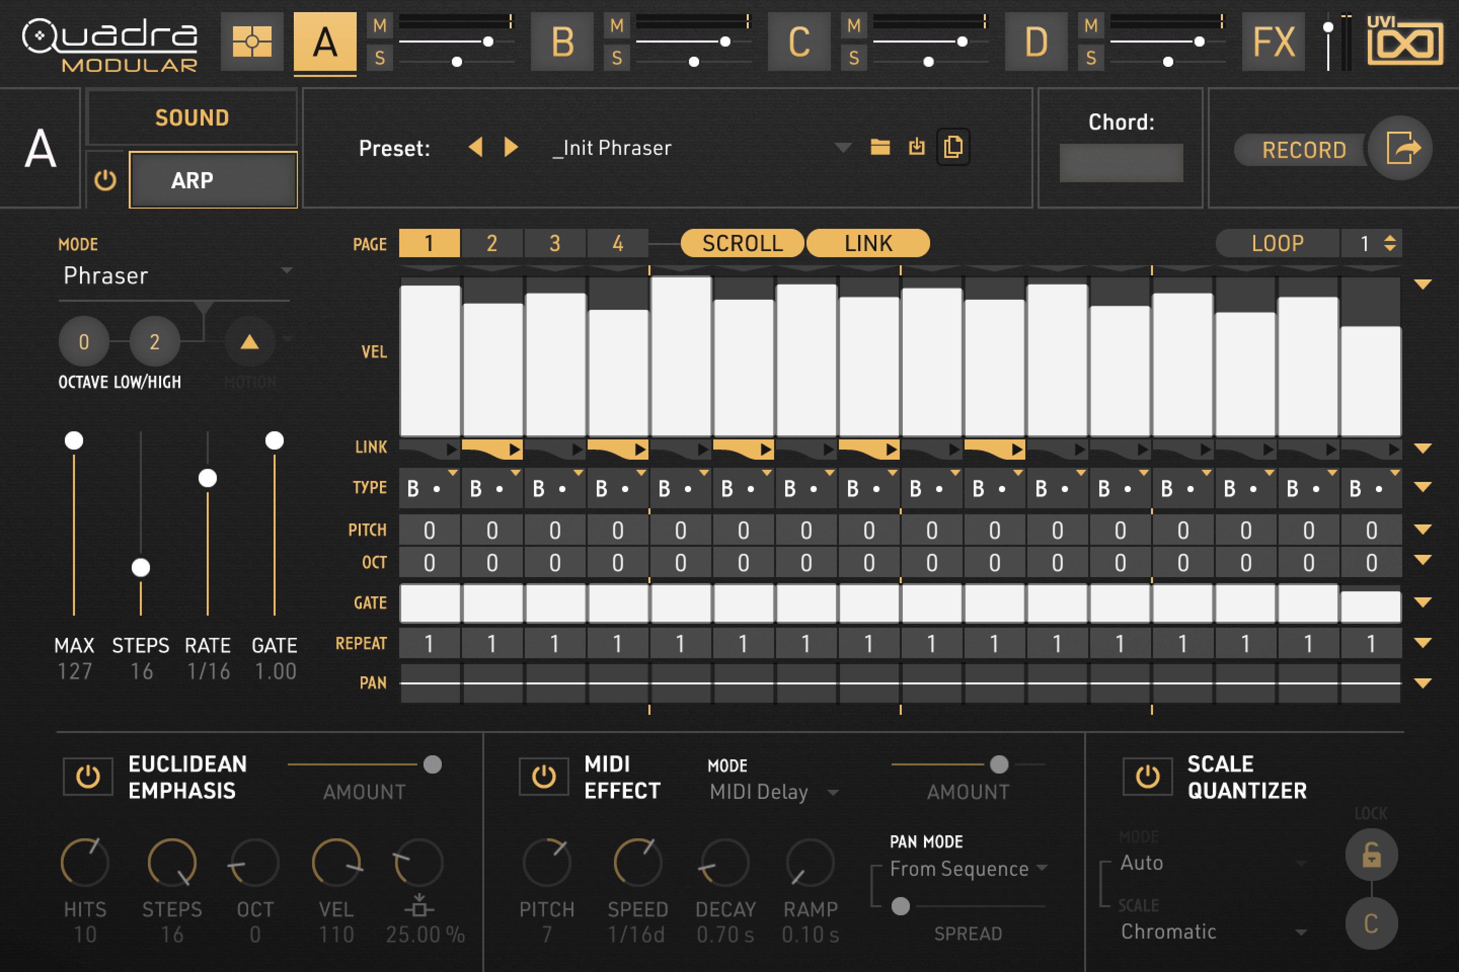Open the MIDI Delay mode dropdown

click(772, 792)
